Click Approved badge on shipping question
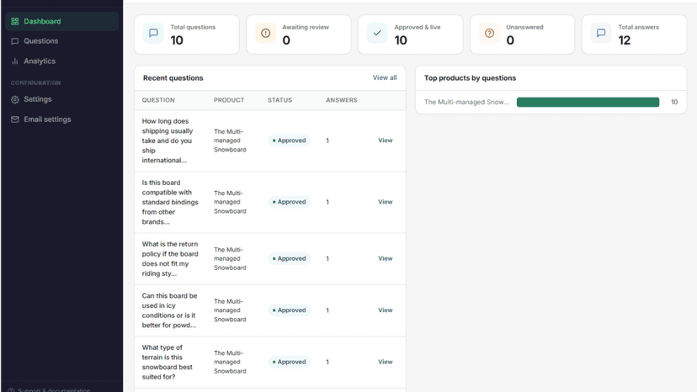 point(290,140)
